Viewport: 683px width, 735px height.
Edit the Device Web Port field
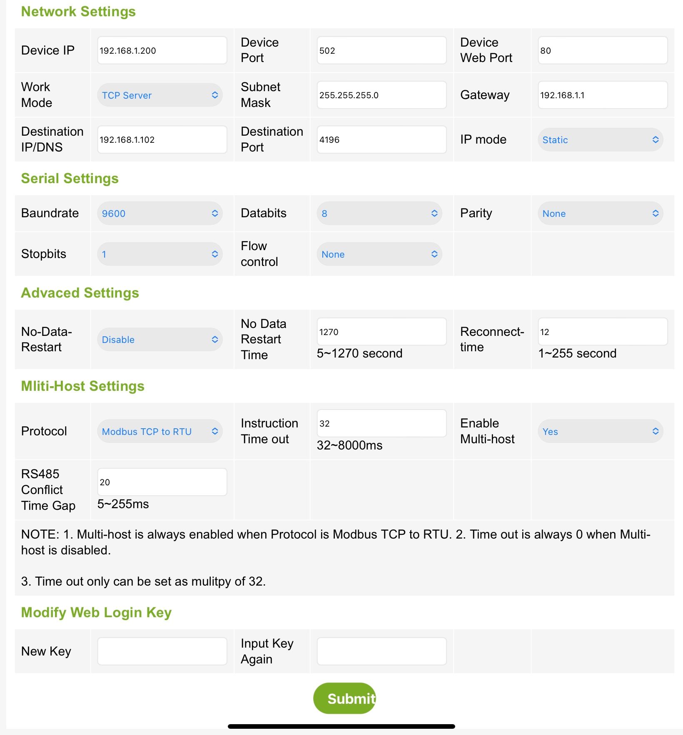pos(603,50)
